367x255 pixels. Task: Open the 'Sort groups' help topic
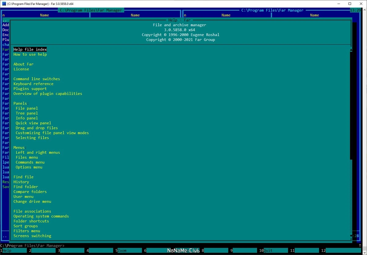click(x=26, y=226)
